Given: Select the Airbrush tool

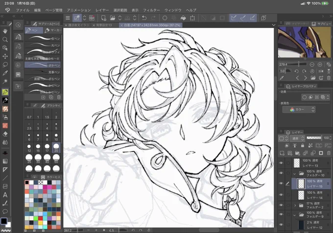Looking at the screenshot, I should pyautogui.click(x=5, y=117).
